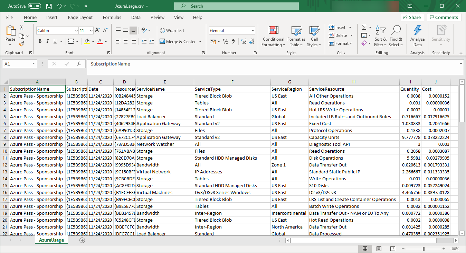Open the Find & Select dropdown

pos(396,36)
